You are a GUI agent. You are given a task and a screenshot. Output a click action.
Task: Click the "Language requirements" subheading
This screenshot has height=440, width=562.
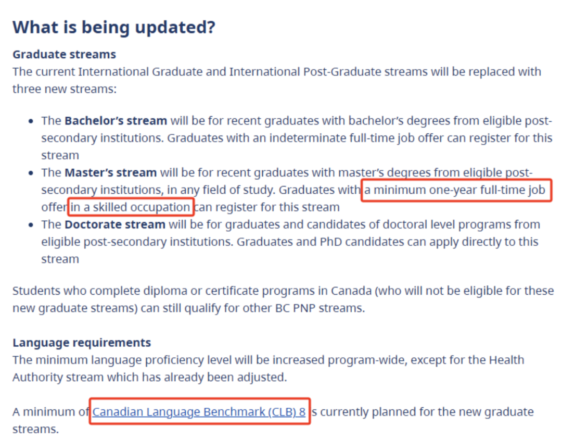pos(82,342)
